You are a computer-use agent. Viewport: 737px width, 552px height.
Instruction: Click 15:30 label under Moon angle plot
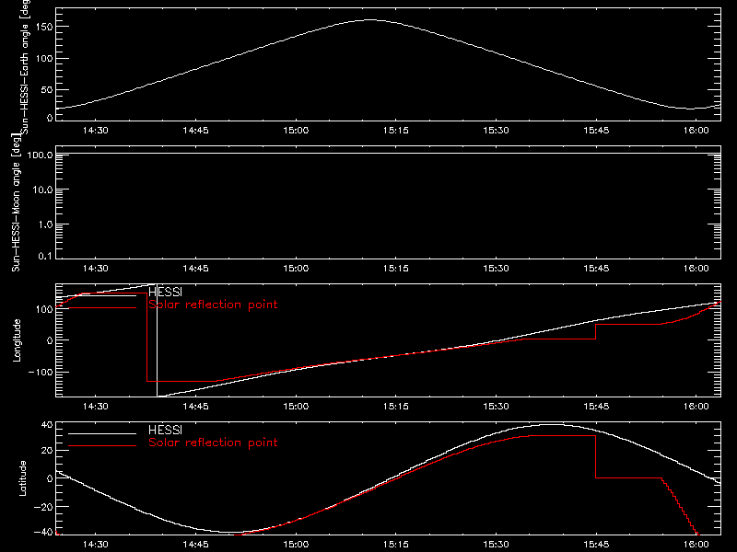pyautogui.click(x=496, y=269)
